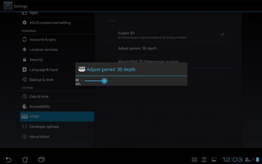
Task: Tap the Home navigation button
Action: point(25,160)
